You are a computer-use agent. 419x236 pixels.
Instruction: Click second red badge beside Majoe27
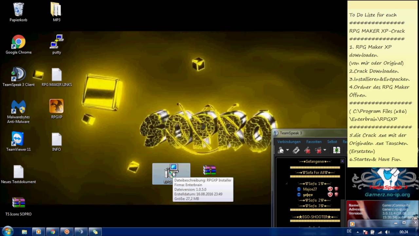336,189
